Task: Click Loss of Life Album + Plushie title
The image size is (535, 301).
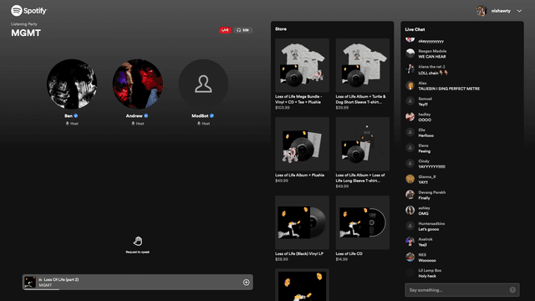Action: (x=299, y=175)
